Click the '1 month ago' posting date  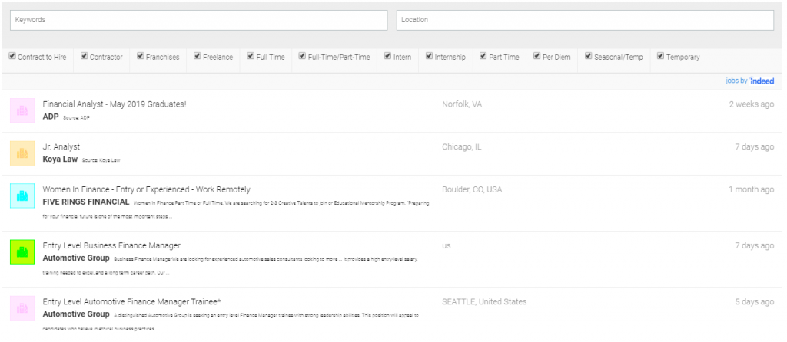pyautogui.click(x=752, y=189)
